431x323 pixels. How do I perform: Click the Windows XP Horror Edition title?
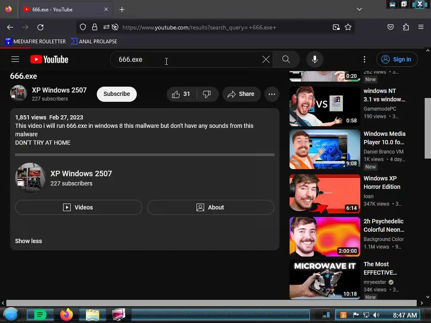(382, 183)
